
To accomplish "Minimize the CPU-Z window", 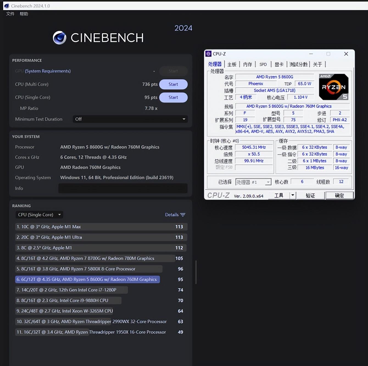I will [311, 54].
